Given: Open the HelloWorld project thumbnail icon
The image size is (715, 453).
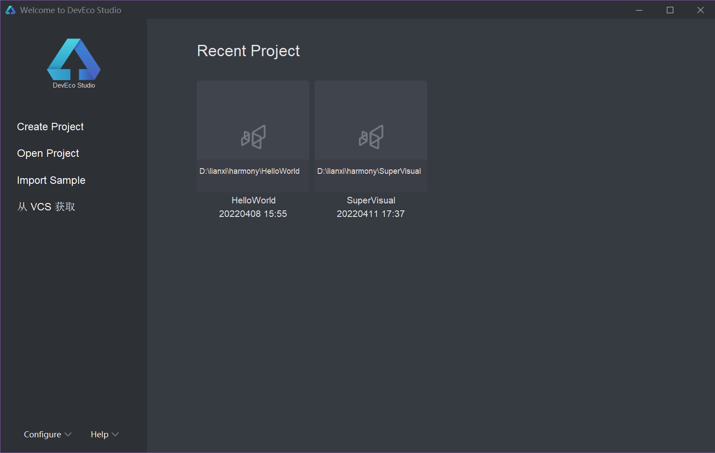Looking at the screenshot, I should [x=253, y=137].
